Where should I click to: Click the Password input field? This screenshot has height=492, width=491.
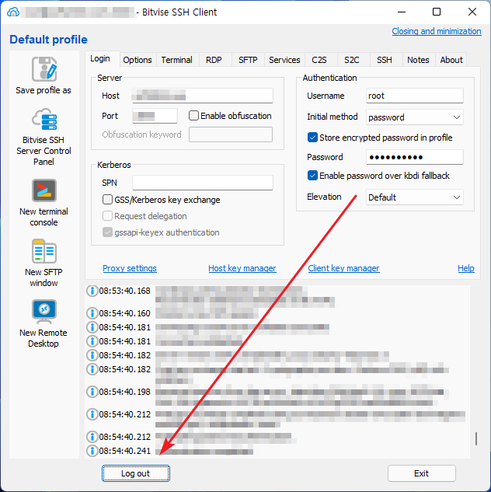[415, 157]
